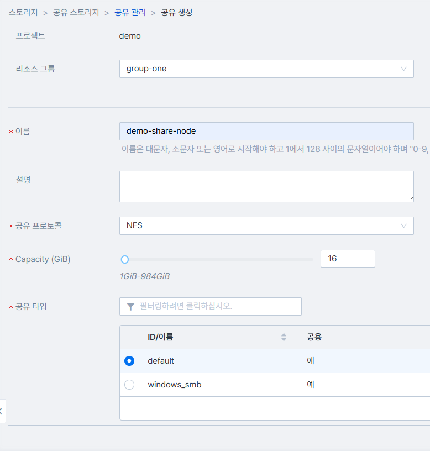Focus the 공유 타입 filter search box
This screenshot has width=430, height=451.
tap(217, 306)
